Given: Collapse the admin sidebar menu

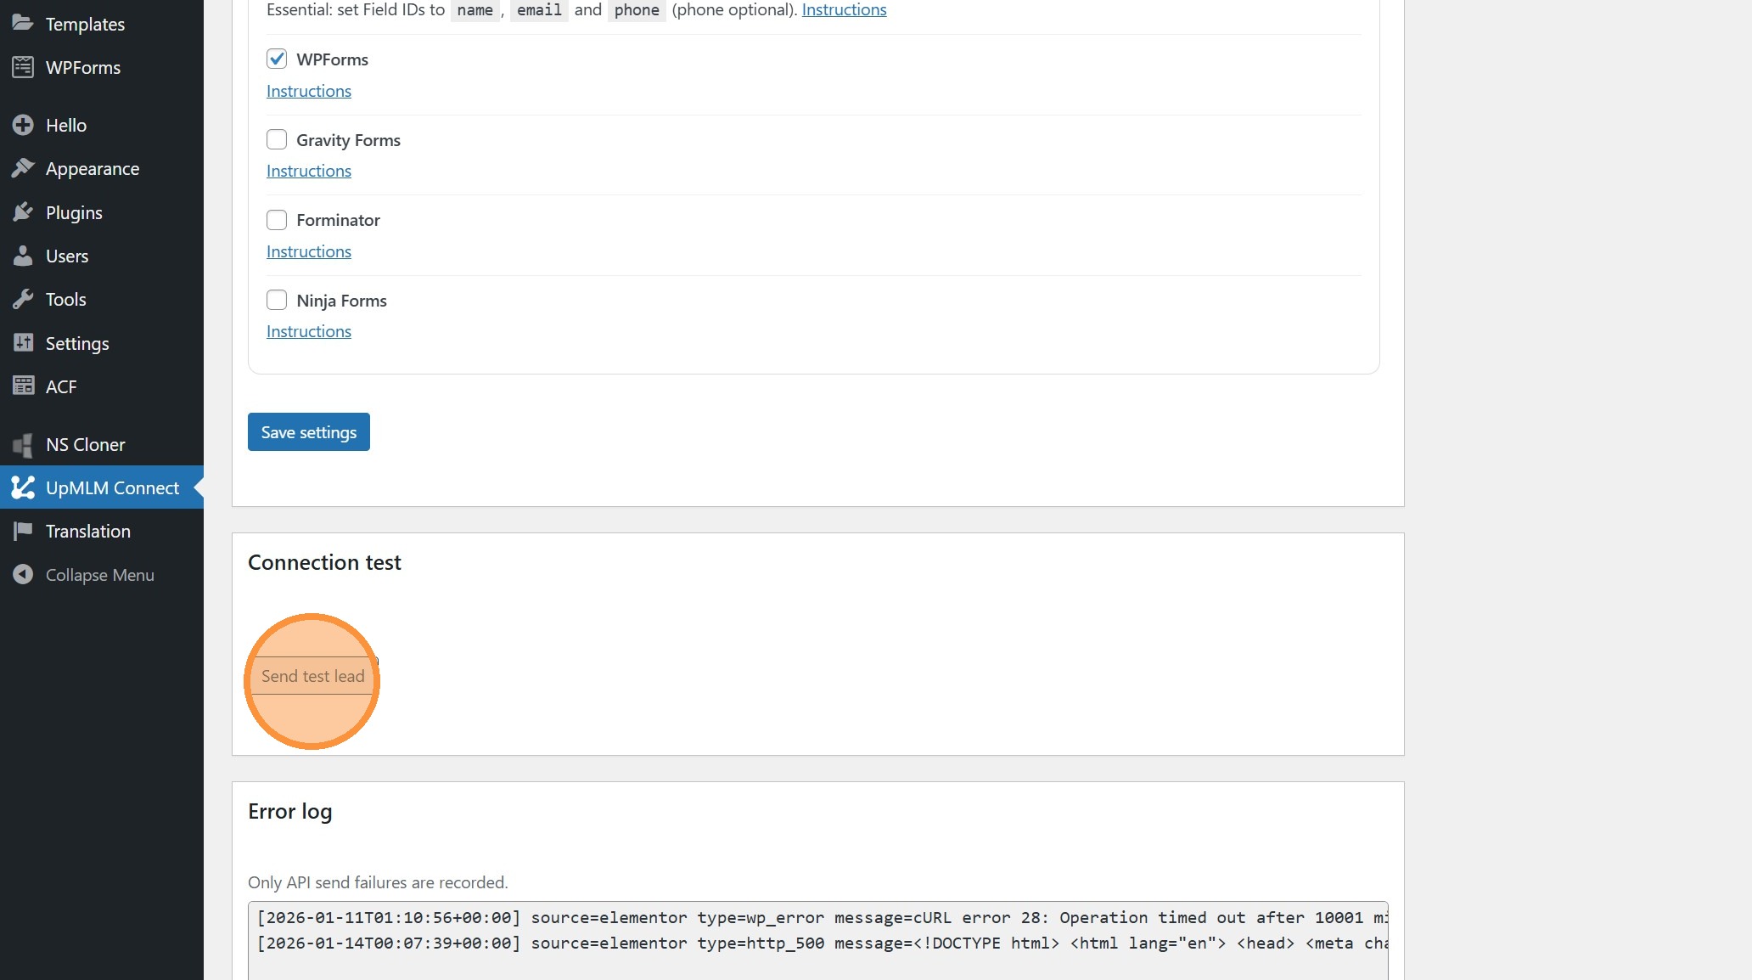Looking at the screenshot, I should coord(99,575).
